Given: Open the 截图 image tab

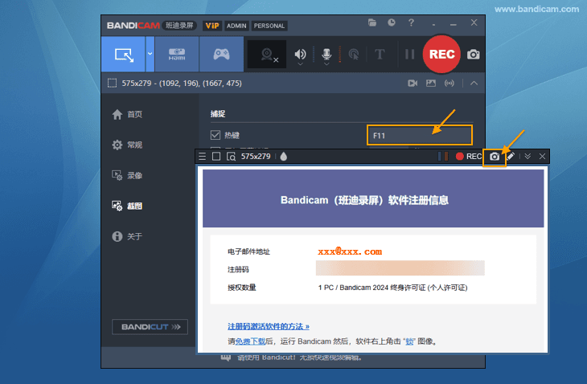Looking at the screenshot, I should click(x=127, y=206).
